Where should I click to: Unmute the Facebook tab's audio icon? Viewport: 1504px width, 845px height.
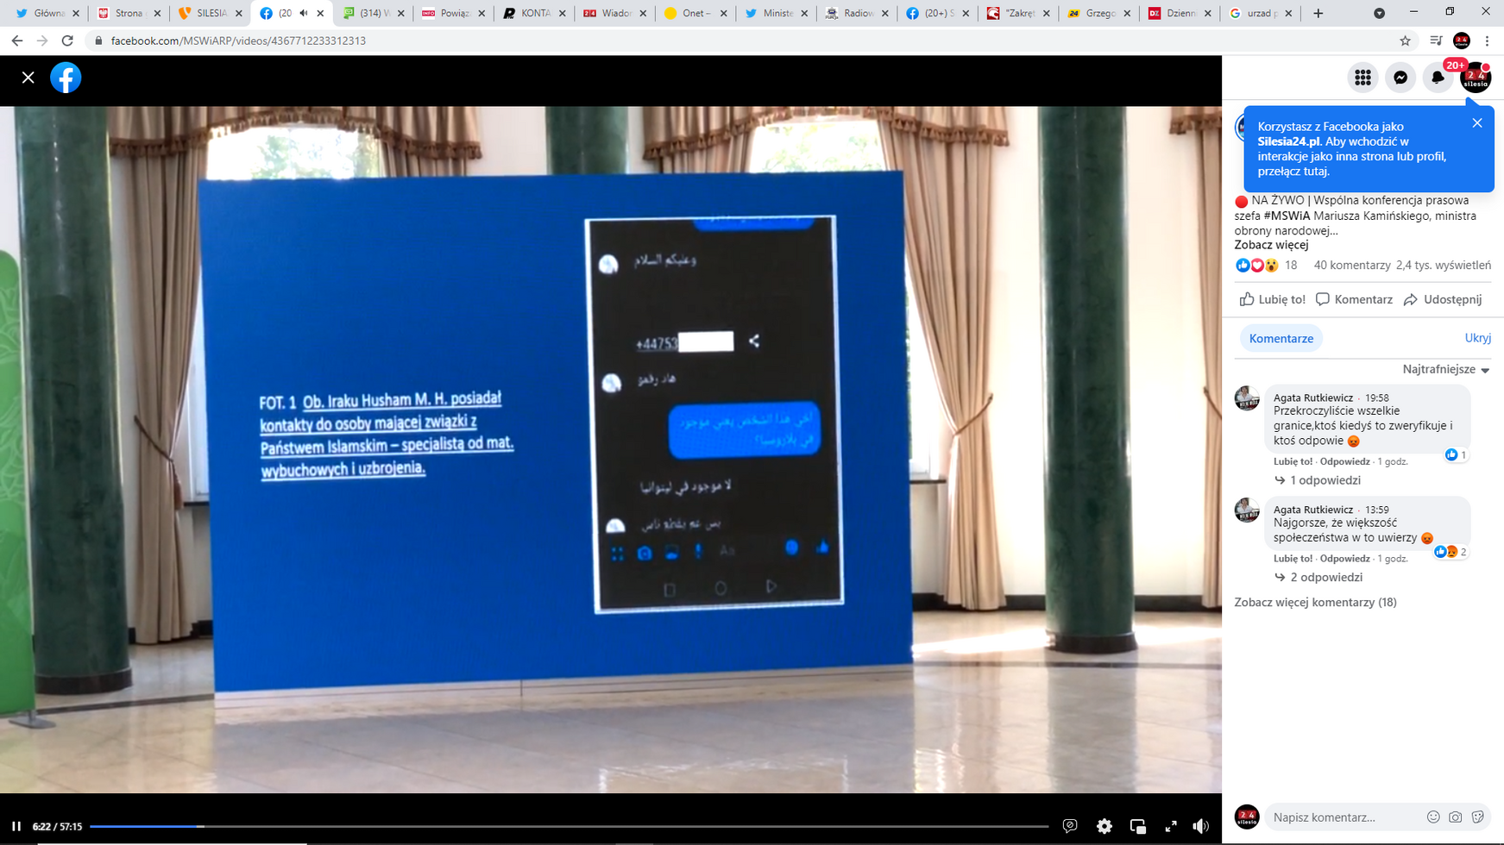pos(304,13)
